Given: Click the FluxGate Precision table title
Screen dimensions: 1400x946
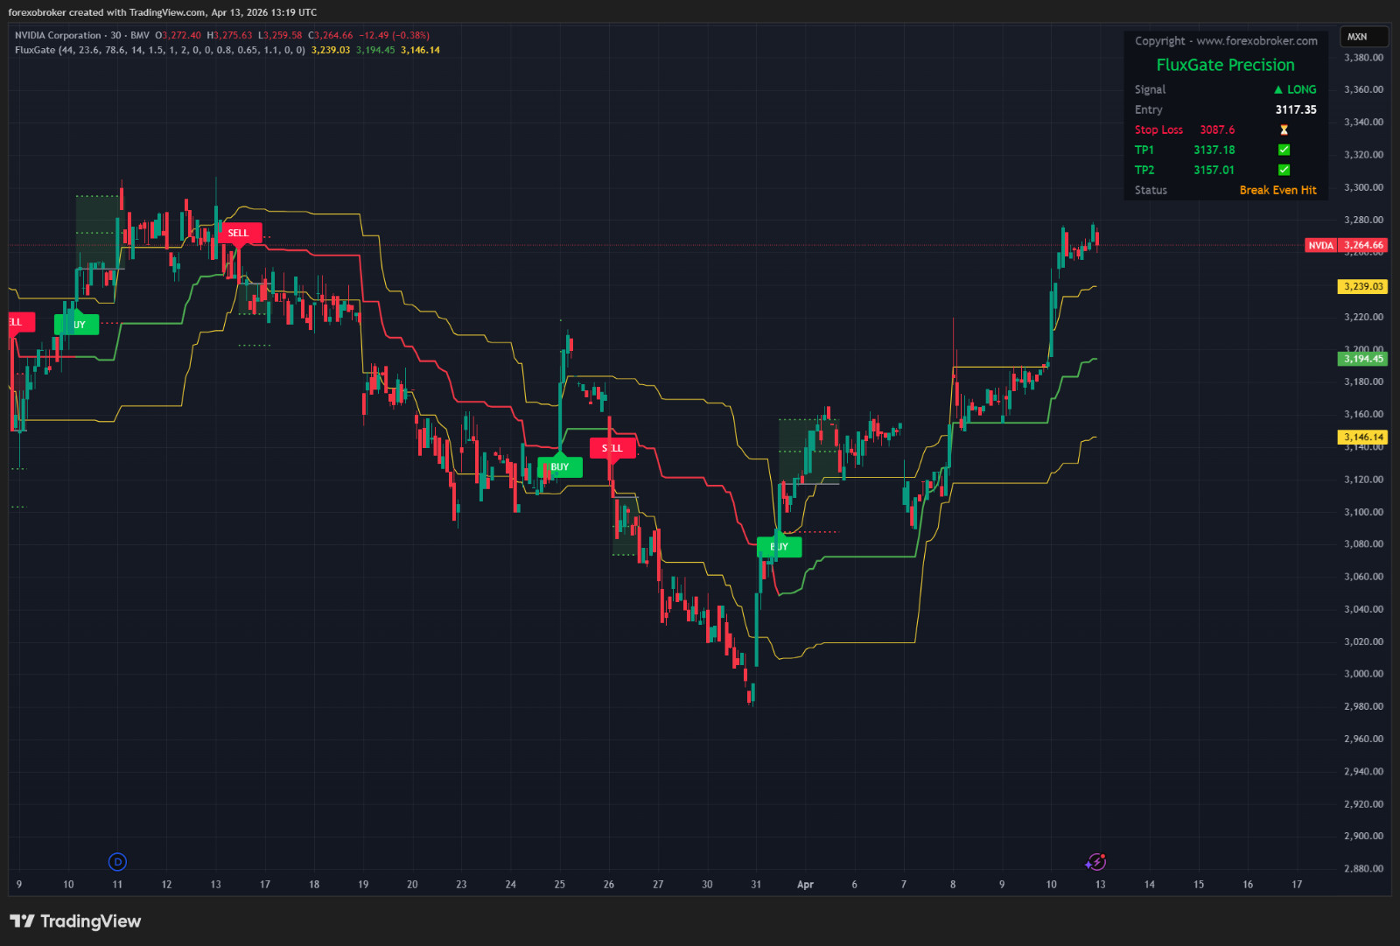Looking at the screenshot, I should (1225, 65).
